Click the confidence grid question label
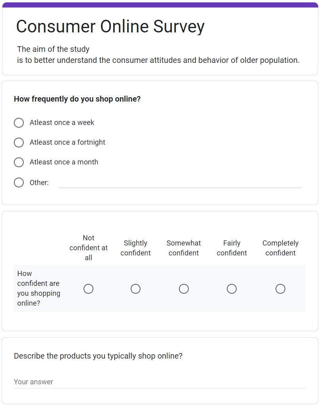Screen dimensions: 323x408 [x=38, y=288]
